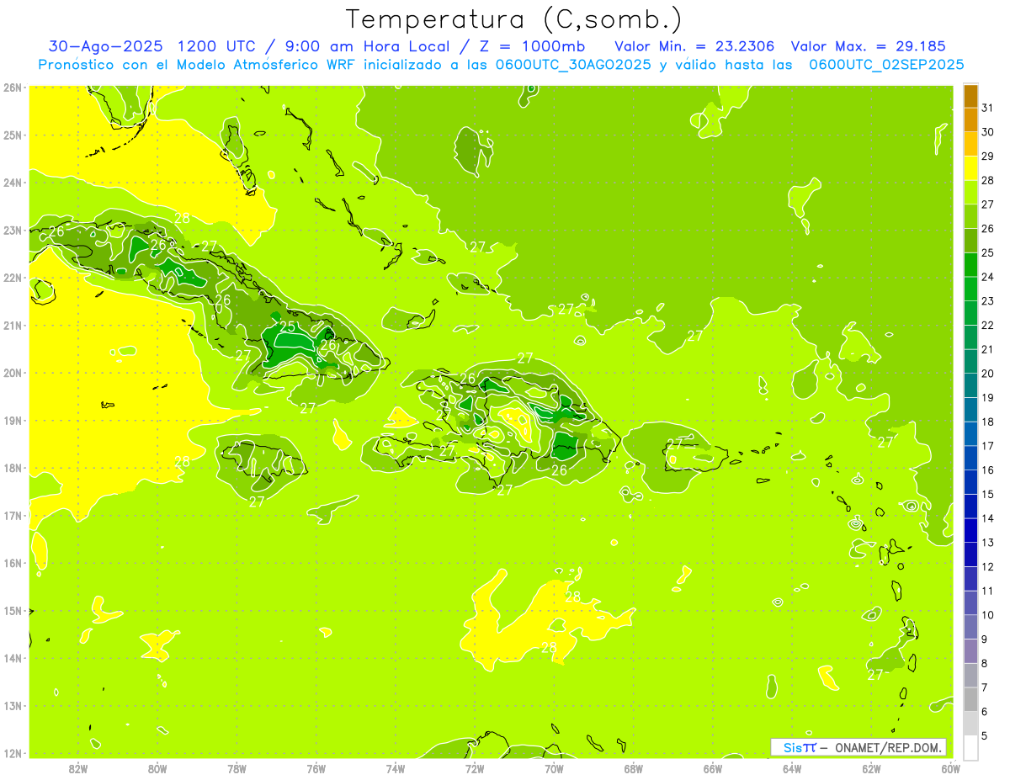The image size is (1010, 780).
Task: Click the 21N latitude label
Action: click(x=12, y=325)
